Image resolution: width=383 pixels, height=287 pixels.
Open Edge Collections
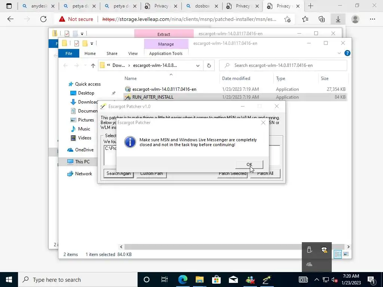pyautogui.click(x=322, y=19)
